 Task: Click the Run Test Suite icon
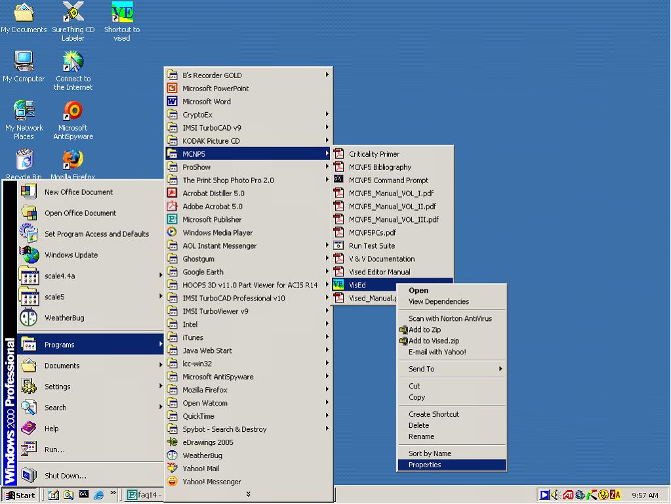point(338,245)
